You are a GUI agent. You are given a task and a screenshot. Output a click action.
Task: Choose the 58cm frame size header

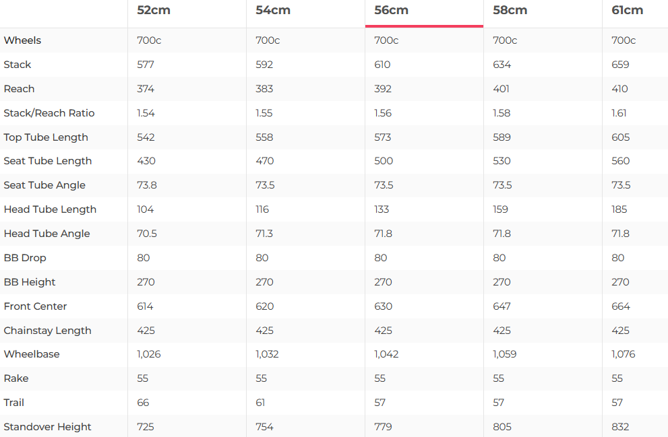pyautogui.click(x=510, y=10)
